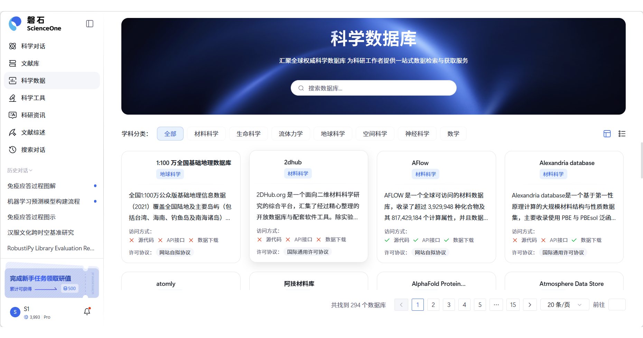Go to next page arrow
The height and width of the screenshot is (338, 643).
(530, 305)
